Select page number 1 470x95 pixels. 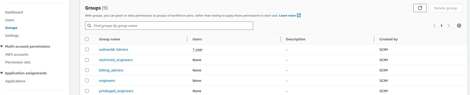441,26
